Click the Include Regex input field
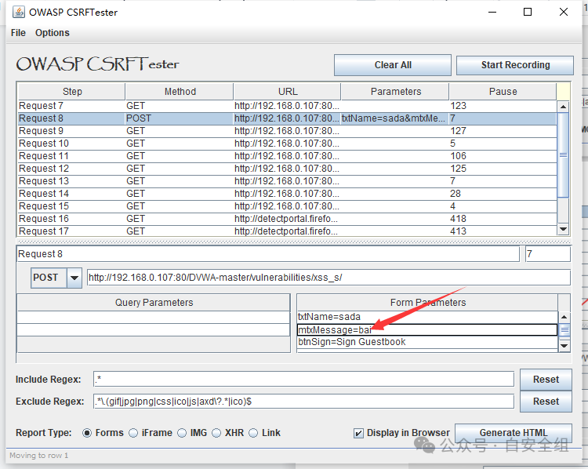The width and height of the screenshot is (588, 469). (303, 380)
